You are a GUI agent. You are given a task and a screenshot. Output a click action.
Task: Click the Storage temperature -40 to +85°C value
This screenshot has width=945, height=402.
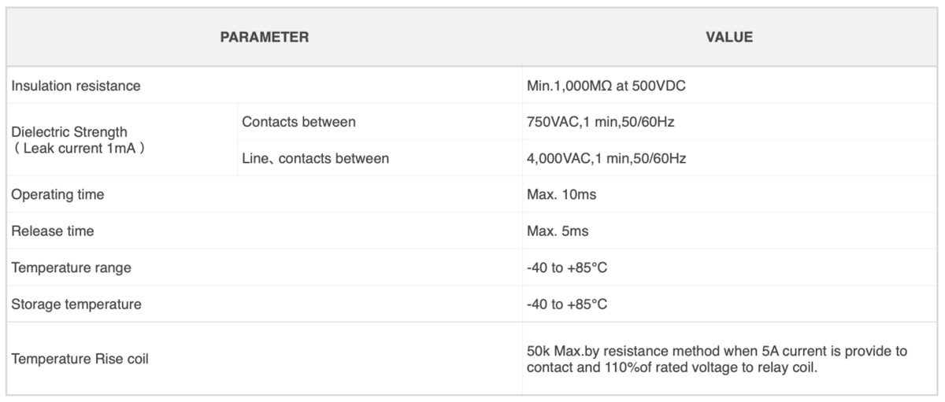pyautogui.click(x=567, y=304)
